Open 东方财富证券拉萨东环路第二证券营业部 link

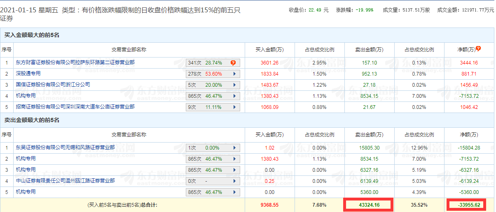[75, 62]
